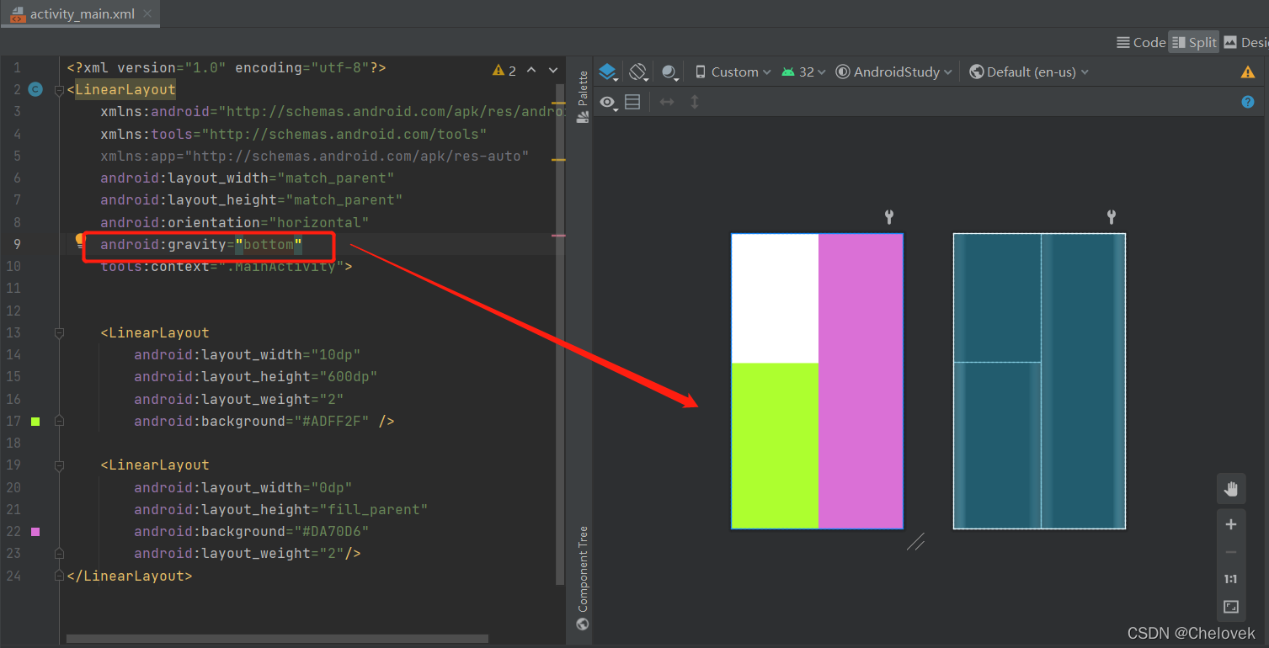Select the orchid LinearLayout in design preview
The height and width of the screenshot is (648, 1269).
tap(861, 380)
